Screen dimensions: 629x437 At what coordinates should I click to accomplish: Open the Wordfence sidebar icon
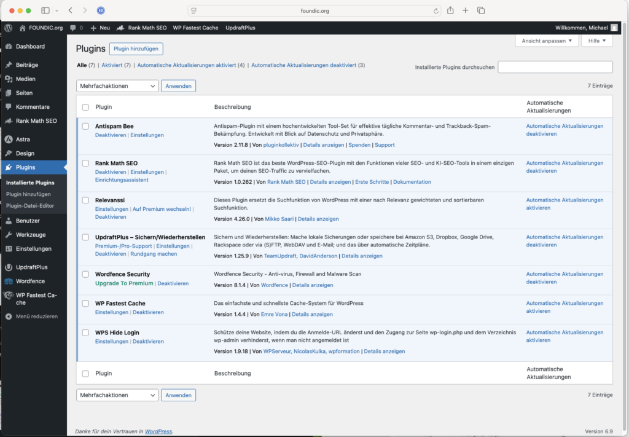9,281
